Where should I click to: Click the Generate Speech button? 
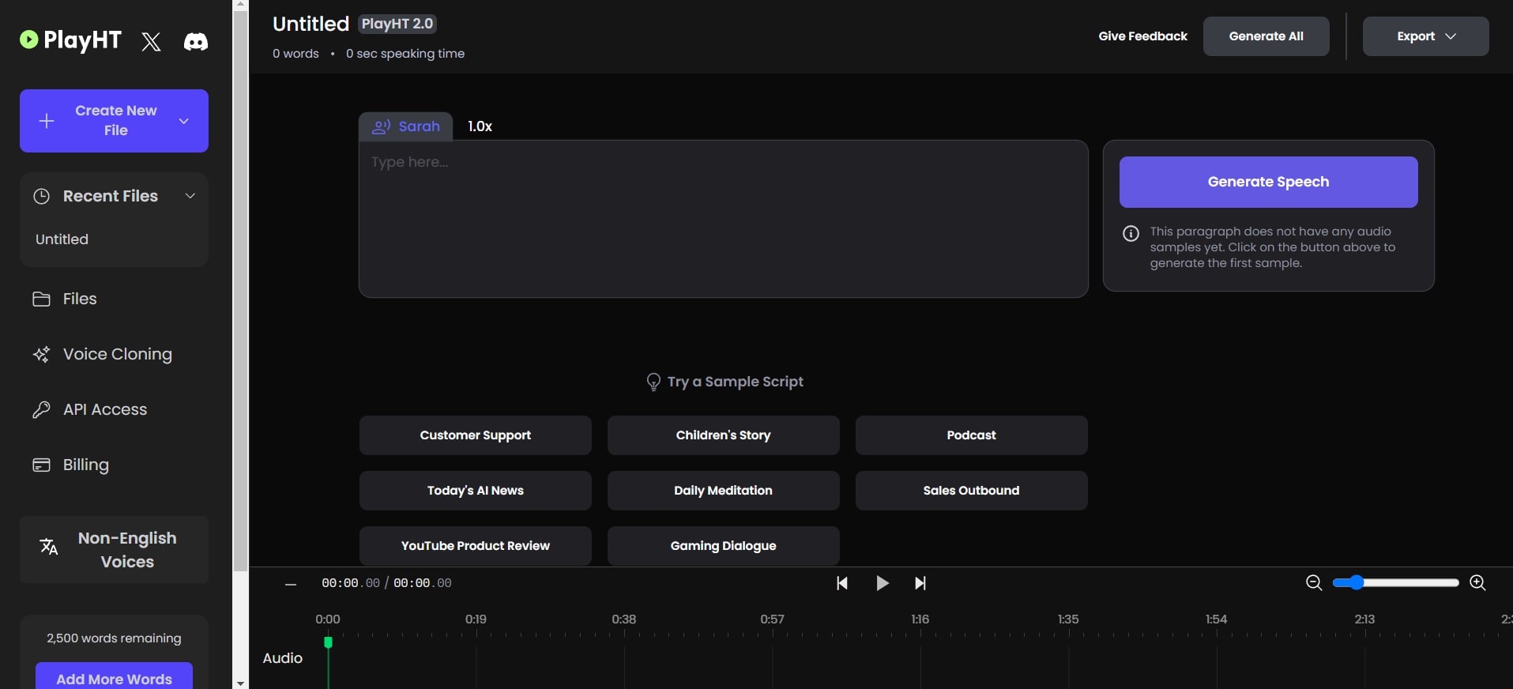click(1268, 182)
